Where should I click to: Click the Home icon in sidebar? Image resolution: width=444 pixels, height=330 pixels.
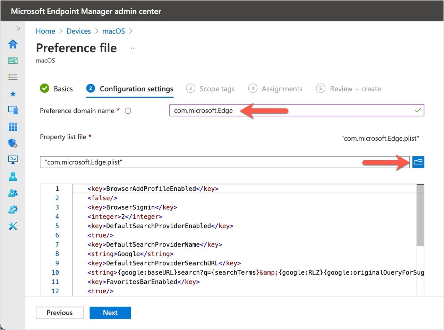point(13,44)
